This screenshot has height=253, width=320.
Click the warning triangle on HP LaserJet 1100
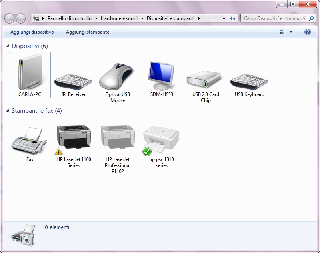tap(58, 151)
